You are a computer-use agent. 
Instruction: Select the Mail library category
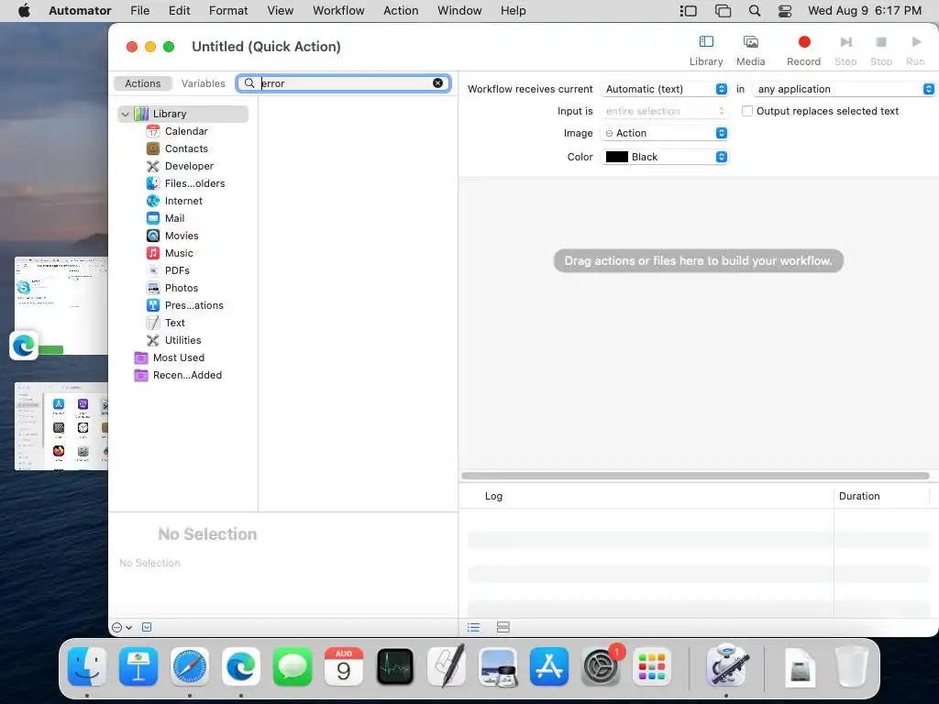(174, 218)
